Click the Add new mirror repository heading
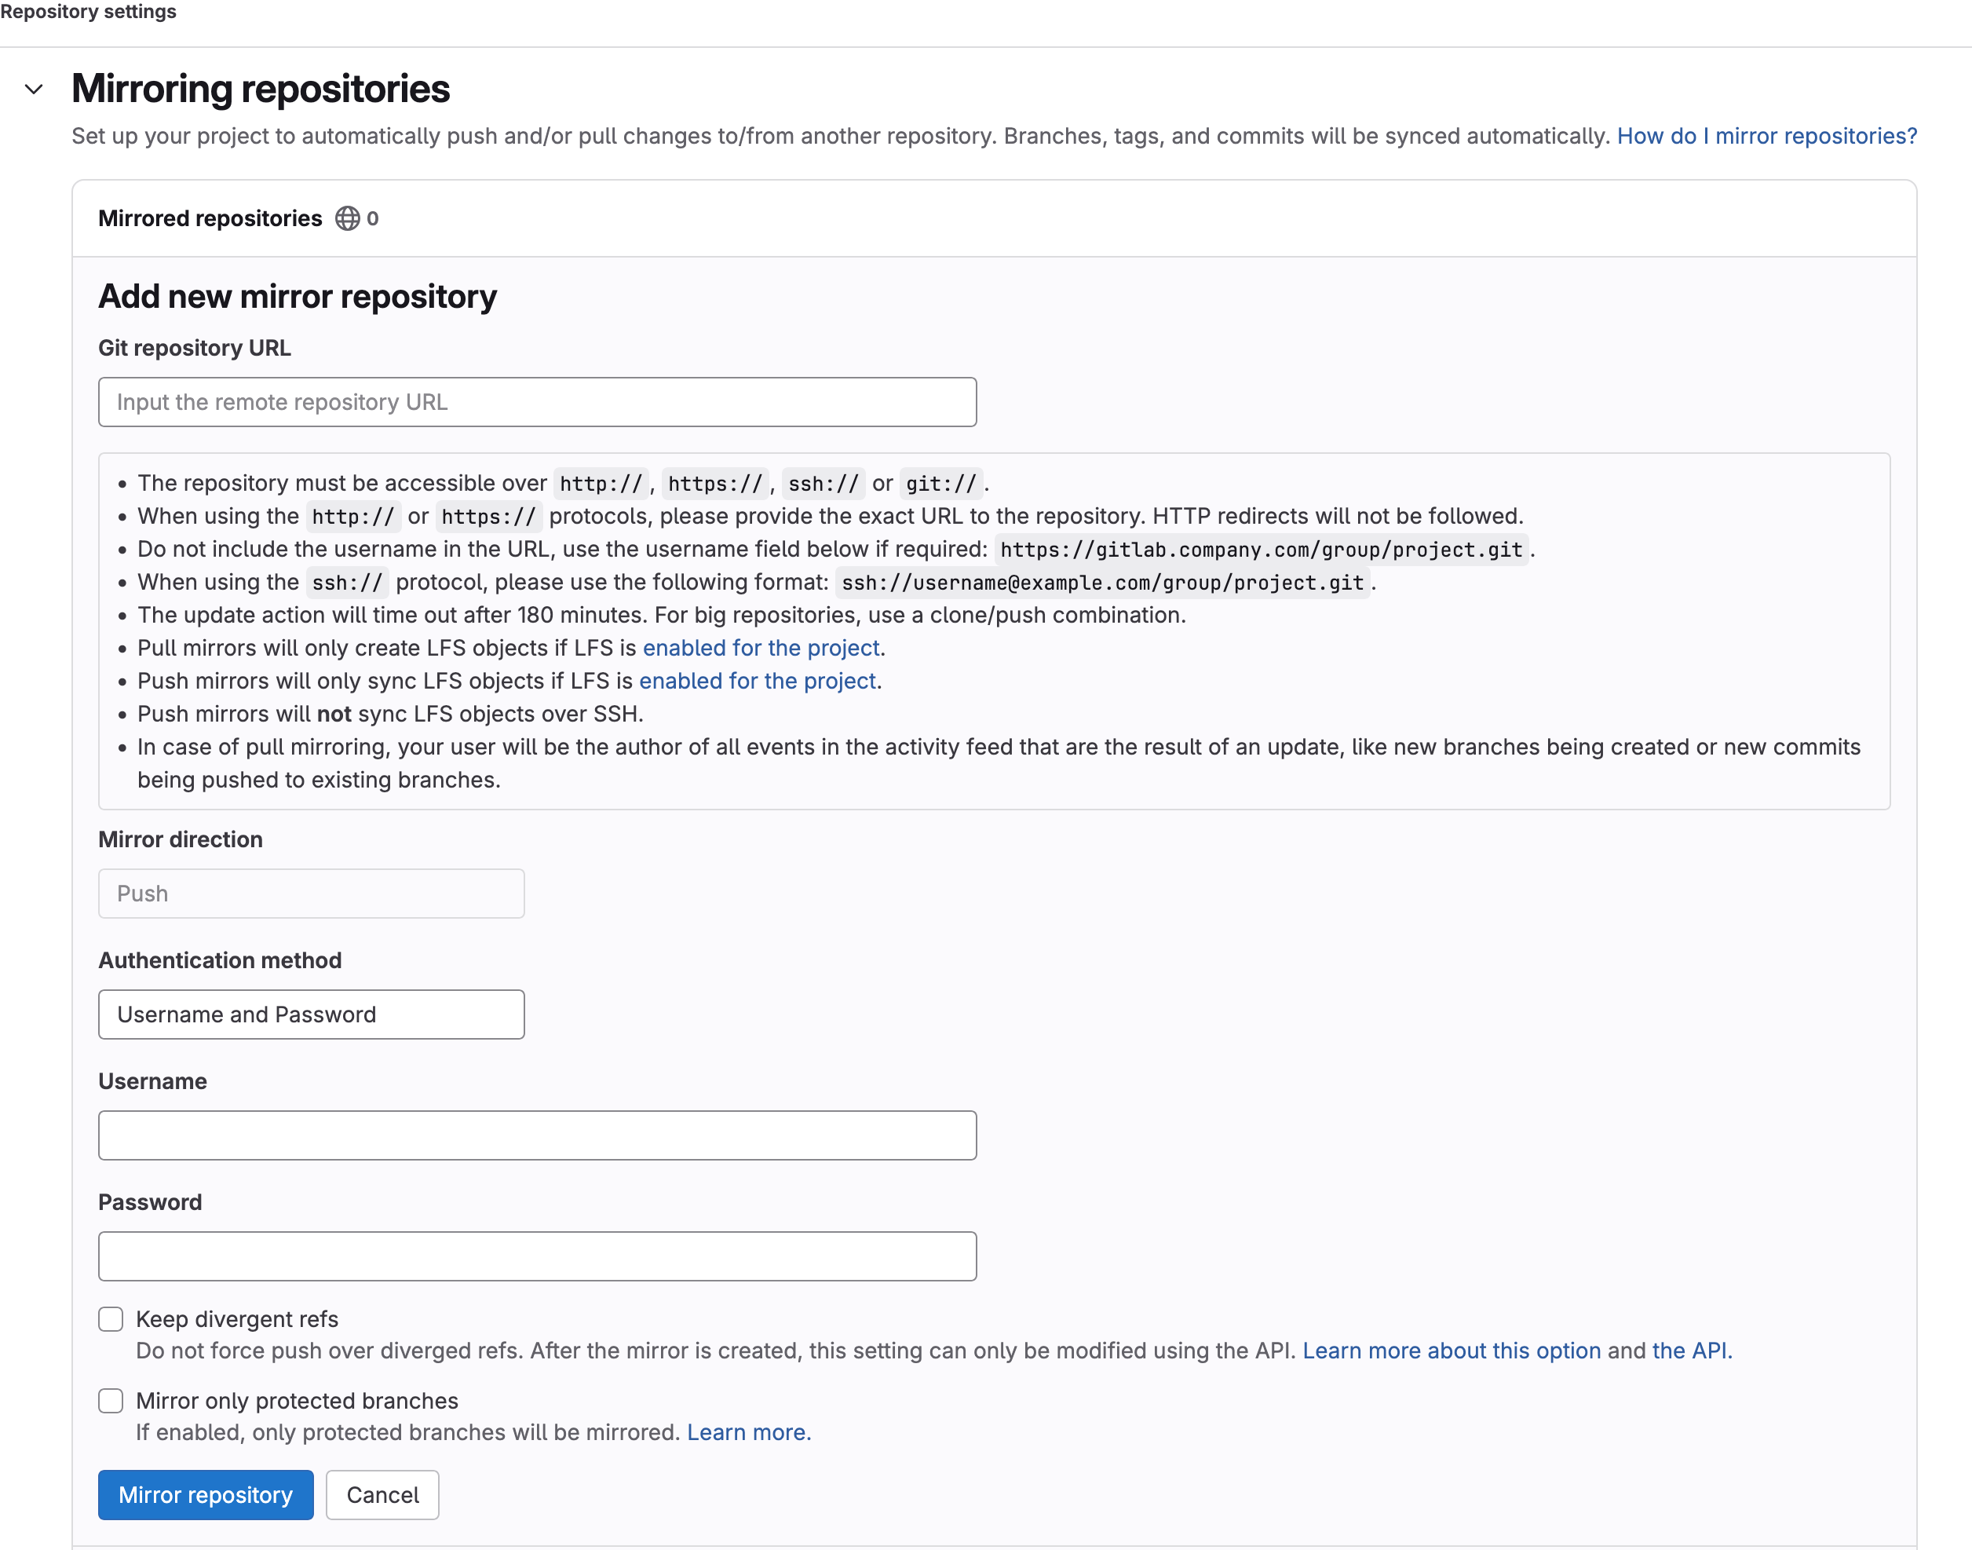The width and height of the screenshot is (1972, 1550). tap(297, 296)
